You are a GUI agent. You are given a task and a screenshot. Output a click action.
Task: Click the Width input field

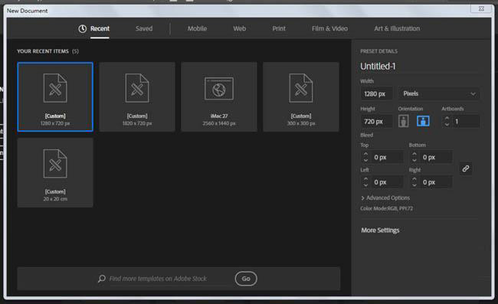(376, 93)
